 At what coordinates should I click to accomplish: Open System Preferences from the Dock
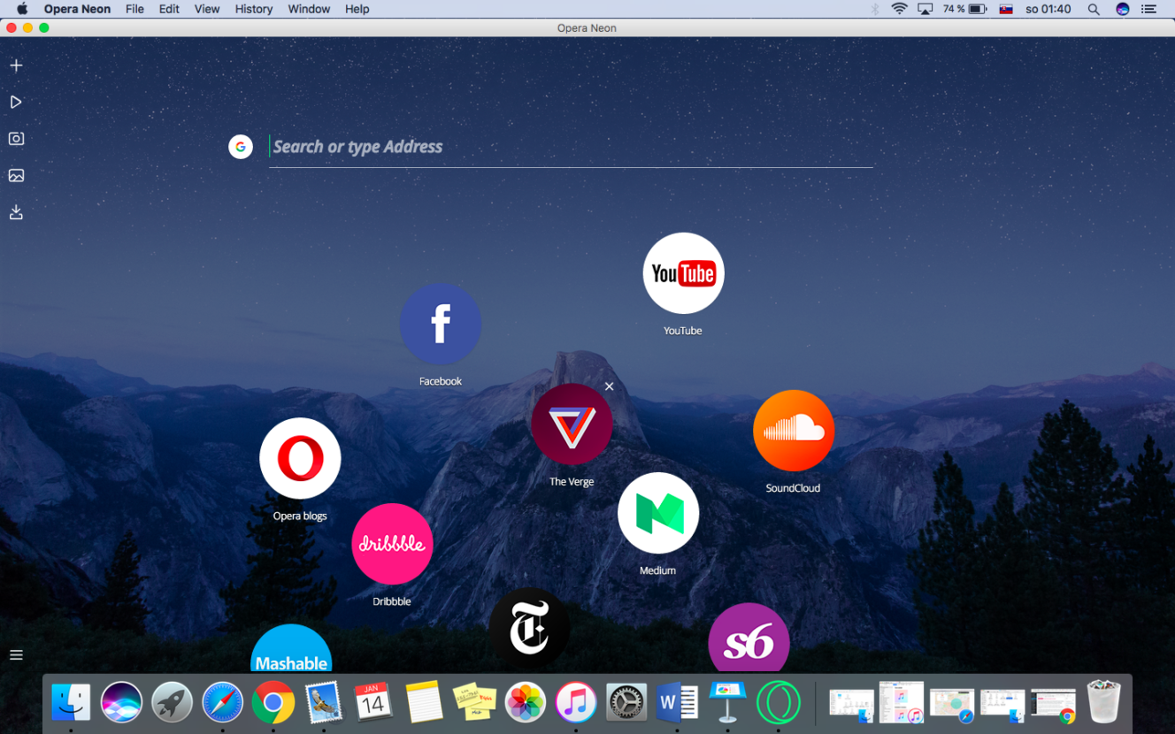click(x=626, y=703)
